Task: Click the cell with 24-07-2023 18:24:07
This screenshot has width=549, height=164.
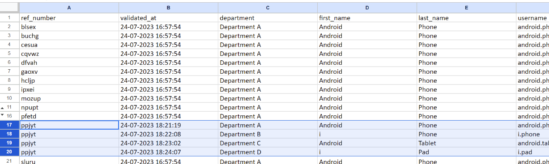Action: (x=168, y=152)
